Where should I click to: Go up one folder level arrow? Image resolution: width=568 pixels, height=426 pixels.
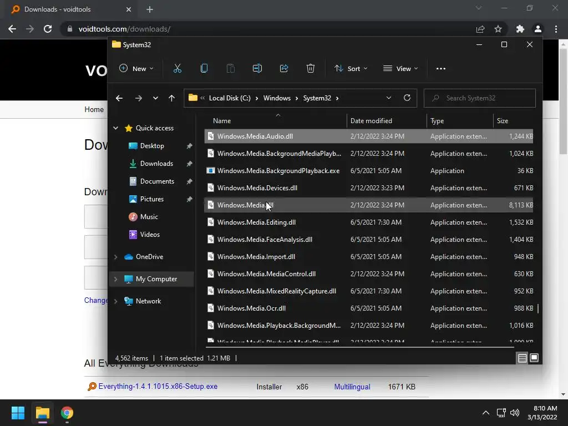(x=172, y=98)
